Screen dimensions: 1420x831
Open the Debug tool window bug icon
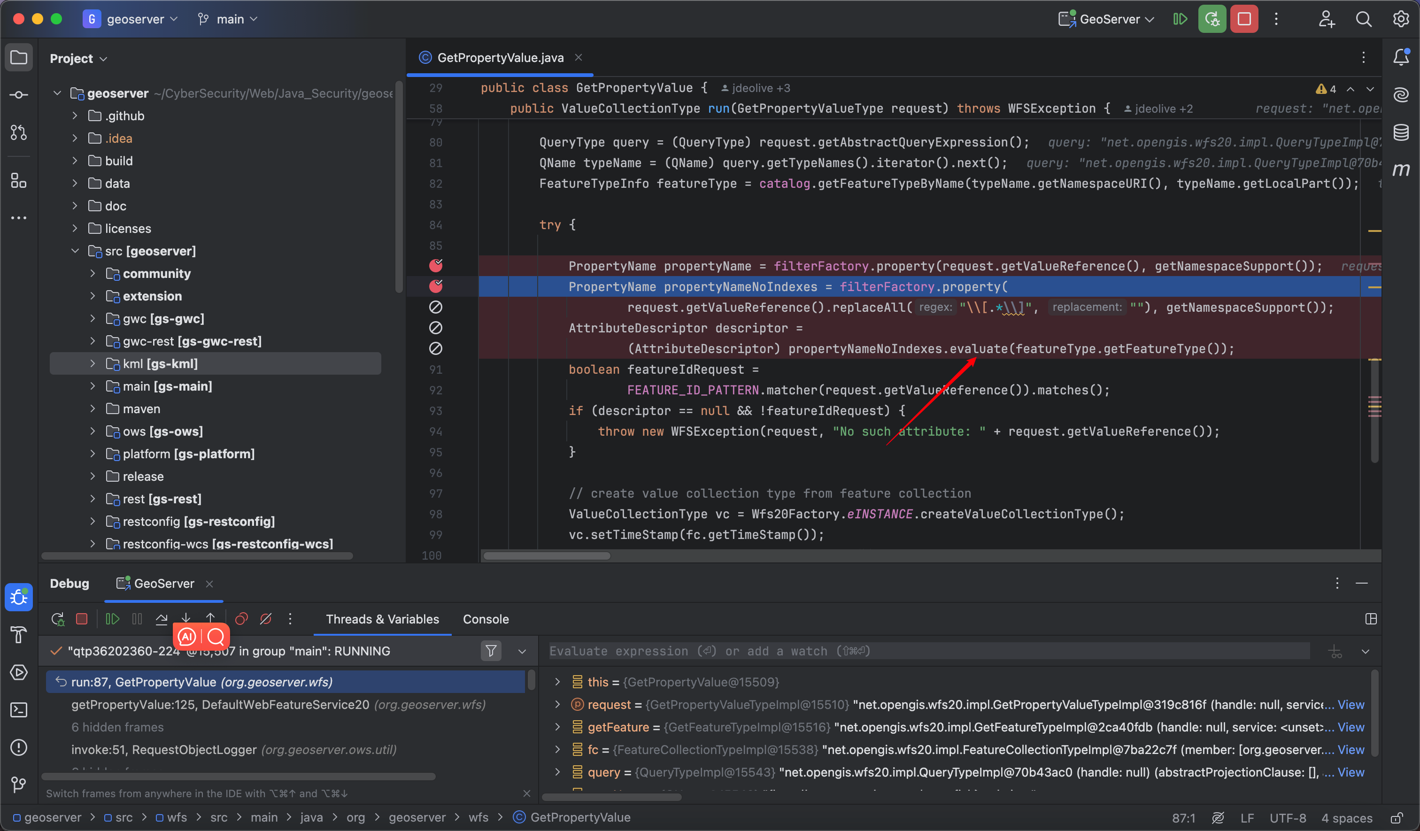(19, 597)
